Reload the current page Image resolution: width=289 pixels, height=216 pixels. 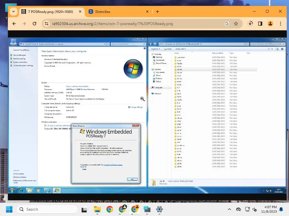click(34, 24)
